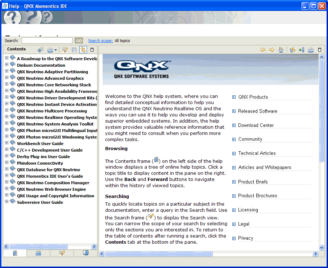
Task: Open the QNX Products link
Action: (x=253, y=97)
